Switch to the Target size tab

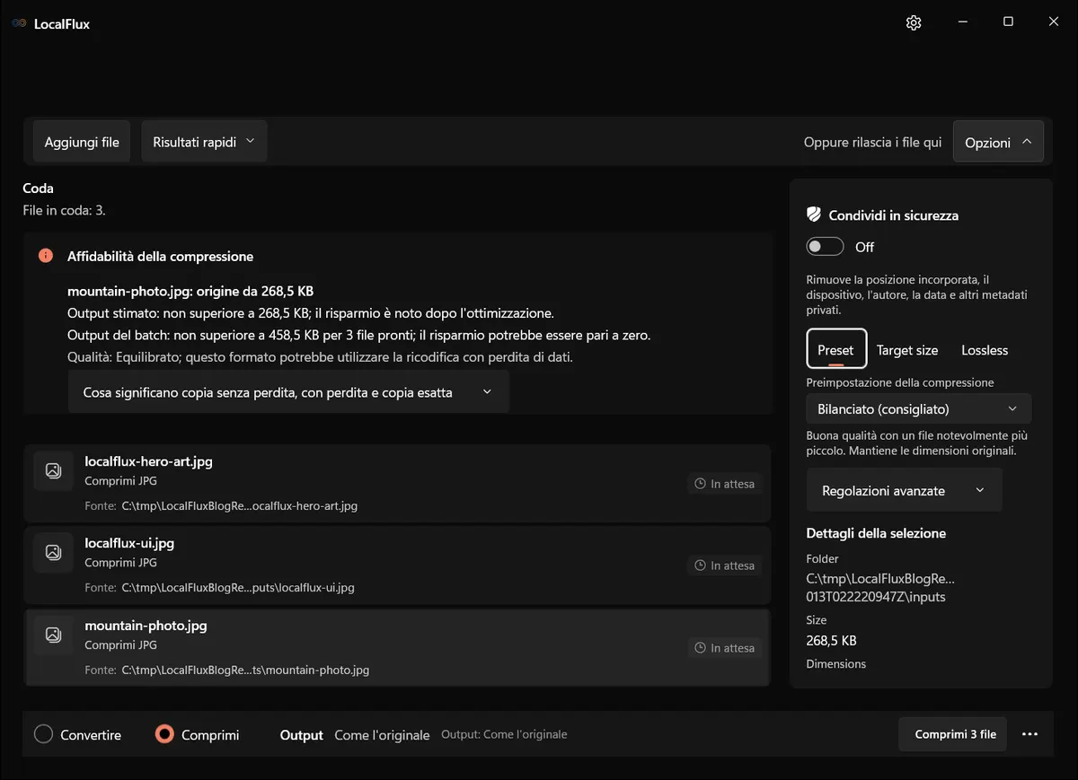(907, 350)
